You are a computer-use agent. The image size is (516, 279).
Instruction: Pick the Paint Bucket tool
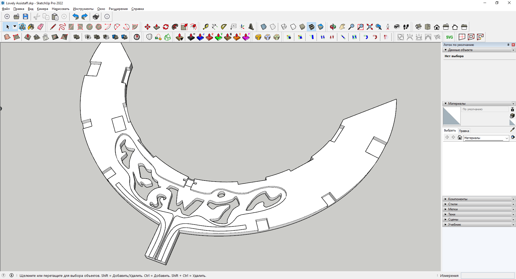click(x=31, y=27)
